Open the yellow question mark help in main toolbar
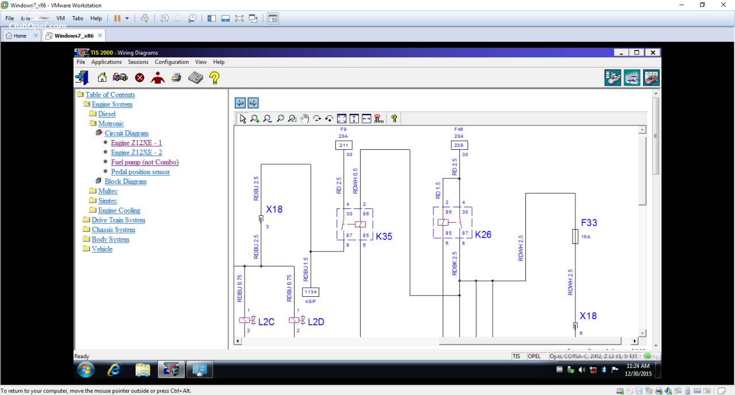 (214, 78)
